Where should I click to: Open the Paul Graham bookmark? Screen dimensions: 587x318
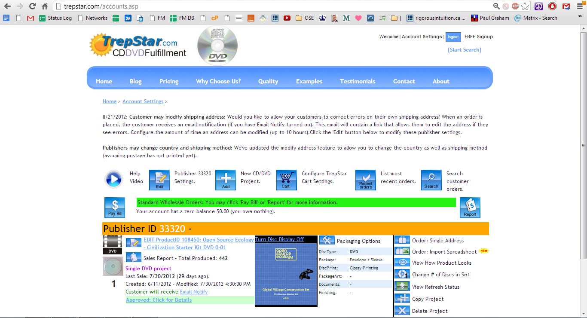click(x=490, y=18)
